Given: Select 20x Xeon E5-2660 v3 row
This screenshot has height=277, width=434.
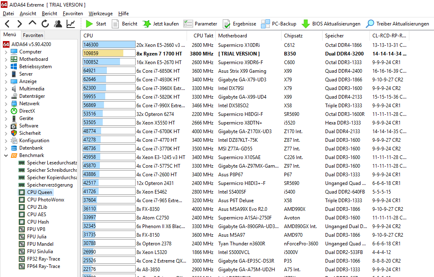Looking at the screenshot, I should [x=245, y=45].
